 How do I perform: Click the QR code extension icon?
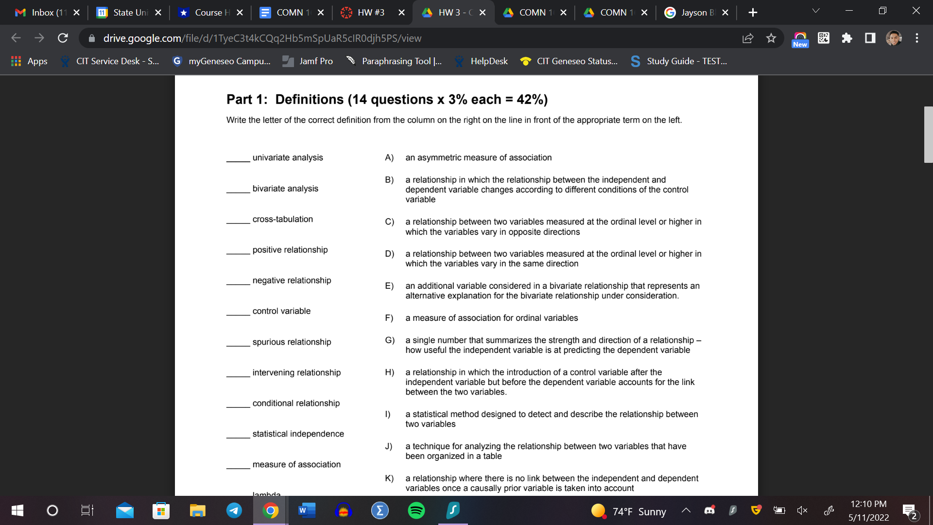click(x=823, y=38)
